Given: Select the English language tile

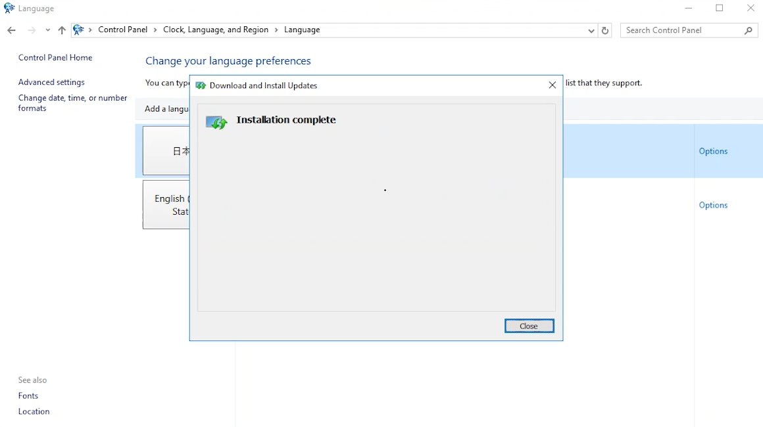Looking at the screenshot, I should pyautogui.click(x=166, y=204).
